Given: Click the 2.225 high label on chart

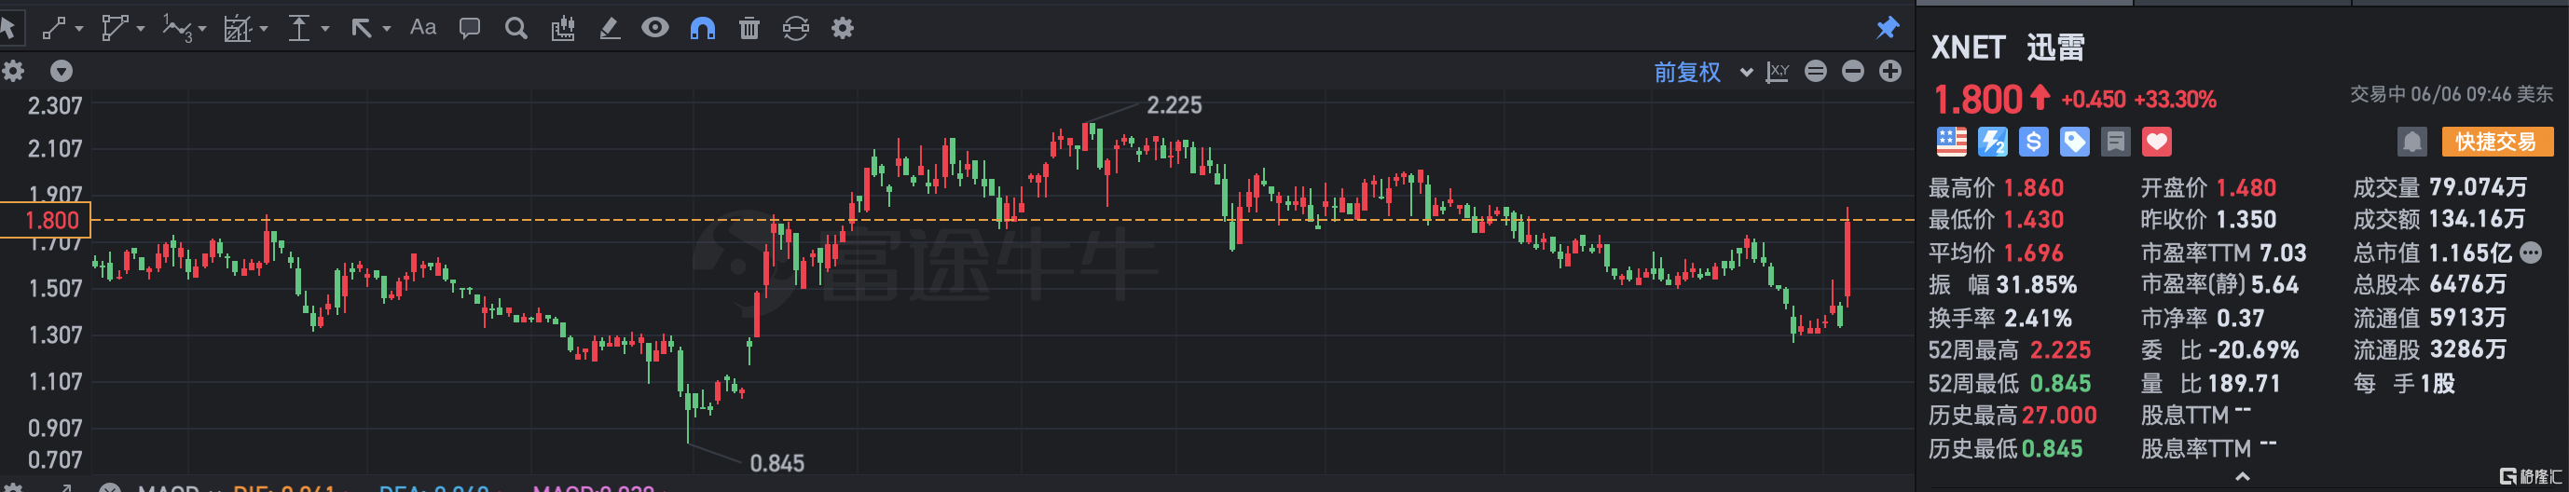Looking at the screenshot, I should point(1174,104).
